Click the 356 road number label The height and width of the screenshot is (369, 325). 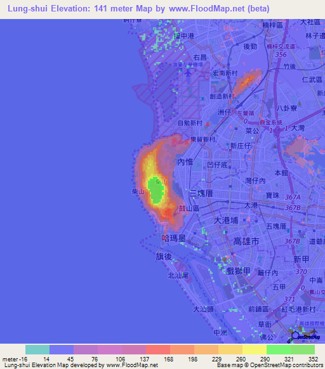click(x=281, y=55)
